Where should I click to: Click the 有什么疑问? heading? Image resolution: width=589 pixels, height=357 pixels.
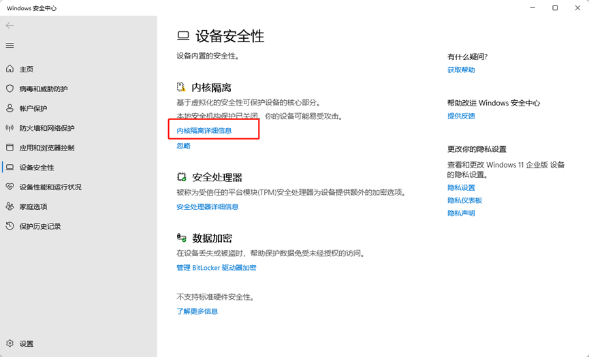468,57
